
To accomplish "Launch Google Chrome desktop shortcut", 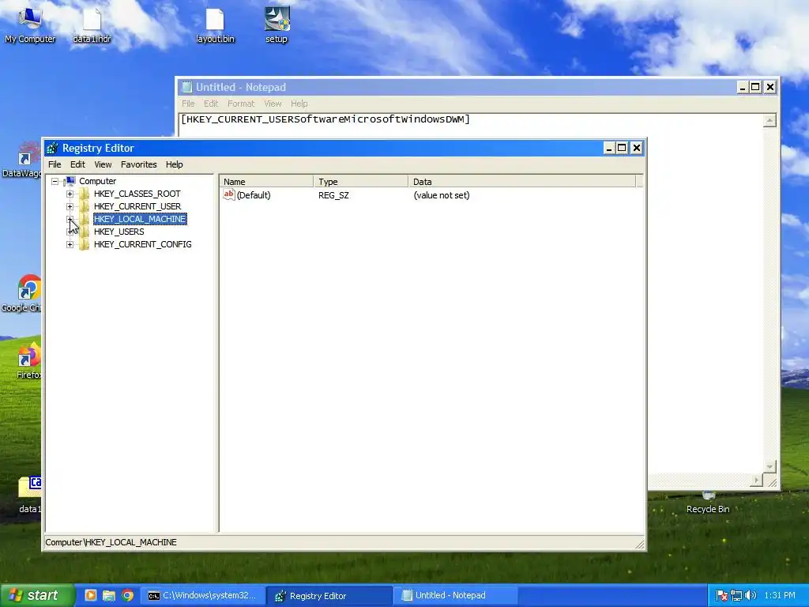I will click(x=21, y=293).
